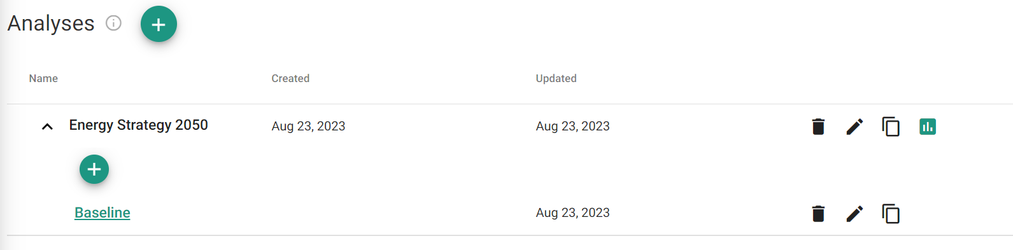Sort by the Created column header
Screen dimensions: 1013x250
coord(290,78)
